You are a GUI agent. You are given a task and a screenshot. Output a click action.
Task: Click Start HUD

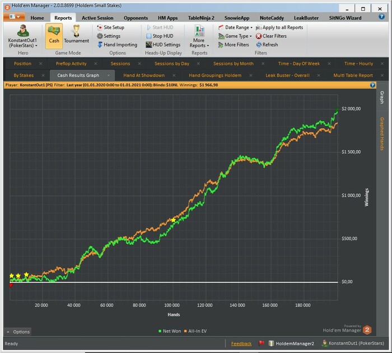pos(160,27)
